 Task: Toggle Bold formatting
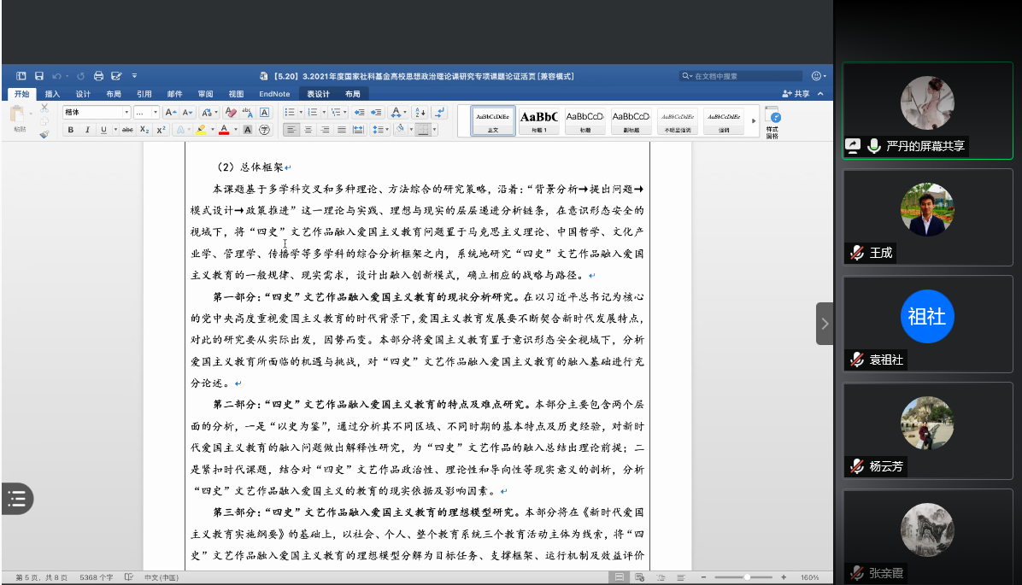coord(71,130)
